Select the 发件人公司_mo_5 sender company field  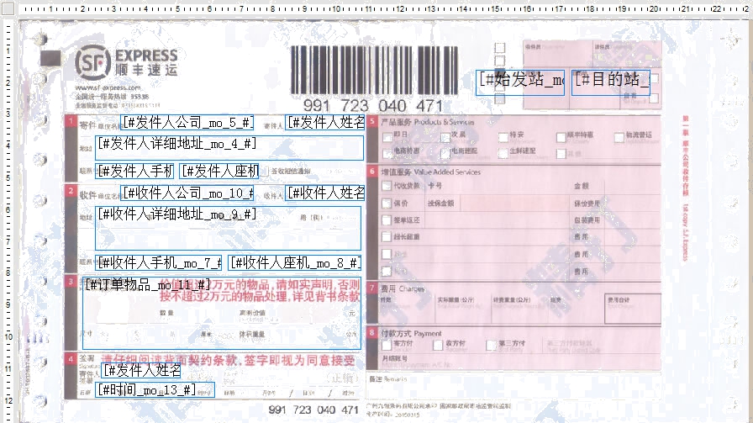point(187,123)
